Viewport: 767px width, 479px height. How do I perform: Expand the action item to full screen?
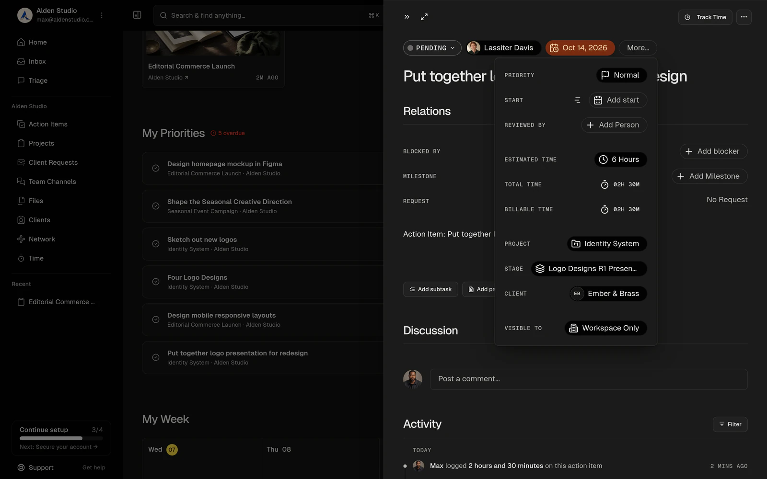click(424, 17)
